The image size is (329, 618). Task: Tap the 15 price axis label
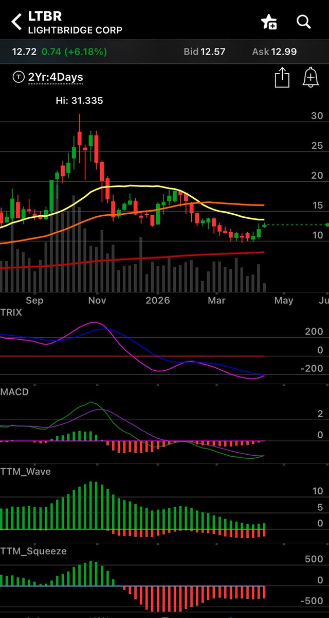click(x=317, y=205)
